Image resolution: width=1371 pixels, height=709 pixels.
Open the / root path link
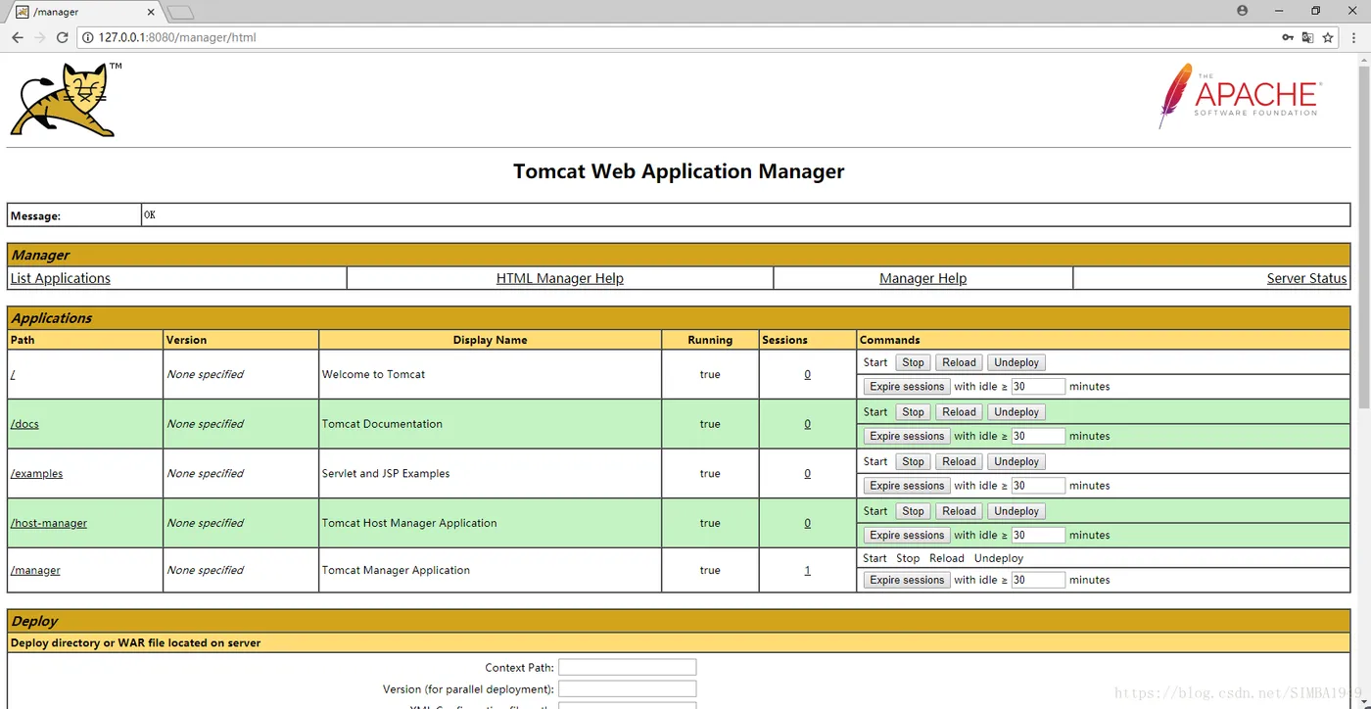(13, 374)
